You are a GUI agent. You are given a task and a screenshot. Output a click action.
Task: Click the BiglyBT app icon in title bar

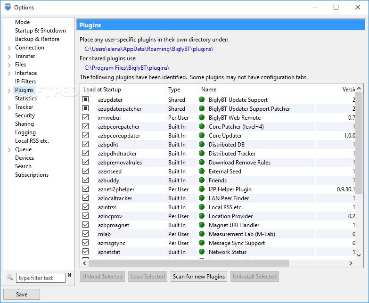click(x=8, y=7)
